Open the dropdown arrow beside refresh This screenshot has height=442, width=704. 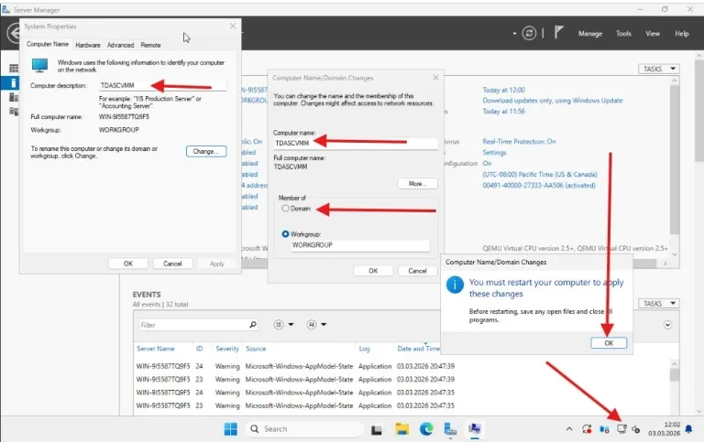click(x=514, y=34)
